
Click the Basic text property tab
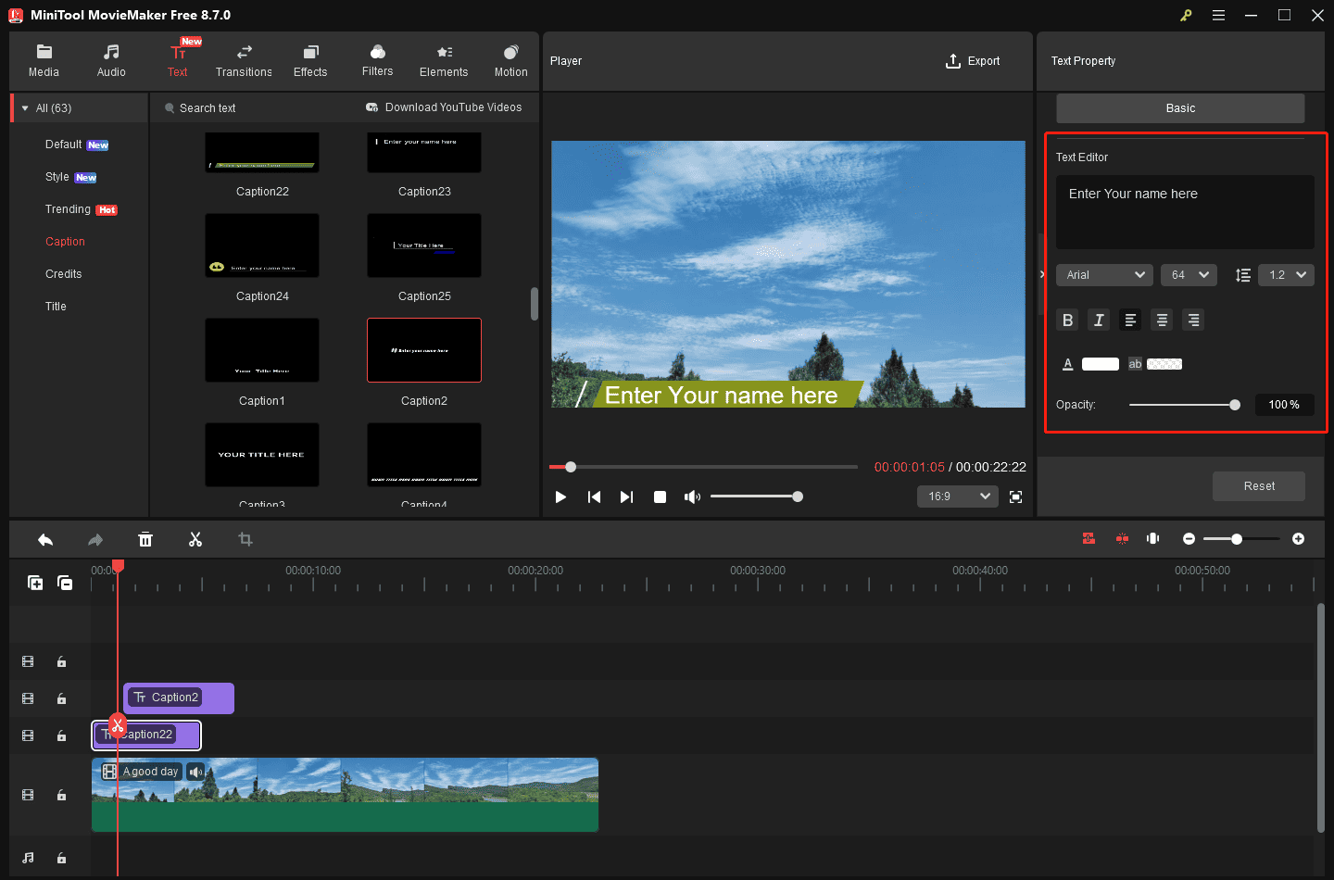pyautogui.click(x=1180, y=108)
